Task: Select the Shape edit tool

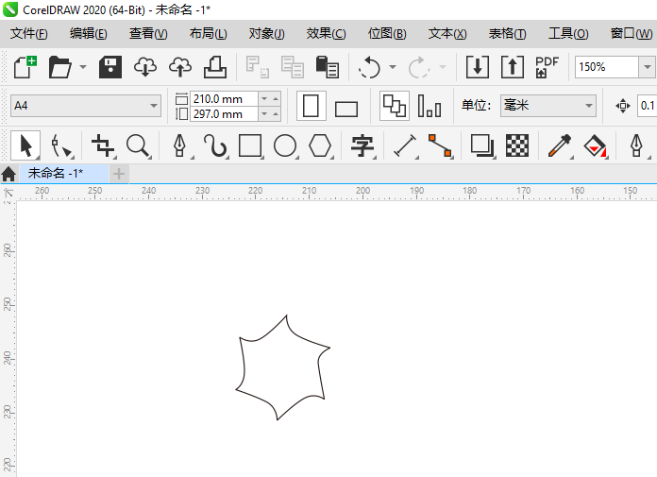Action: [x=61, y=146]
